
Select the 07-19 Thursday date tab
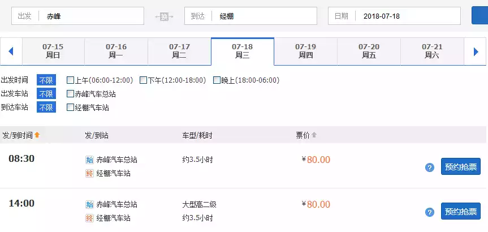pos(305,51)
